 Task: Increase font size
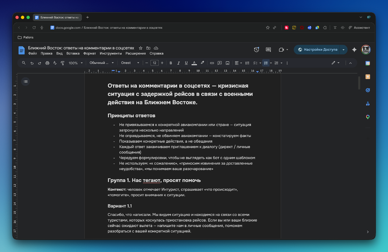[162, 63]
